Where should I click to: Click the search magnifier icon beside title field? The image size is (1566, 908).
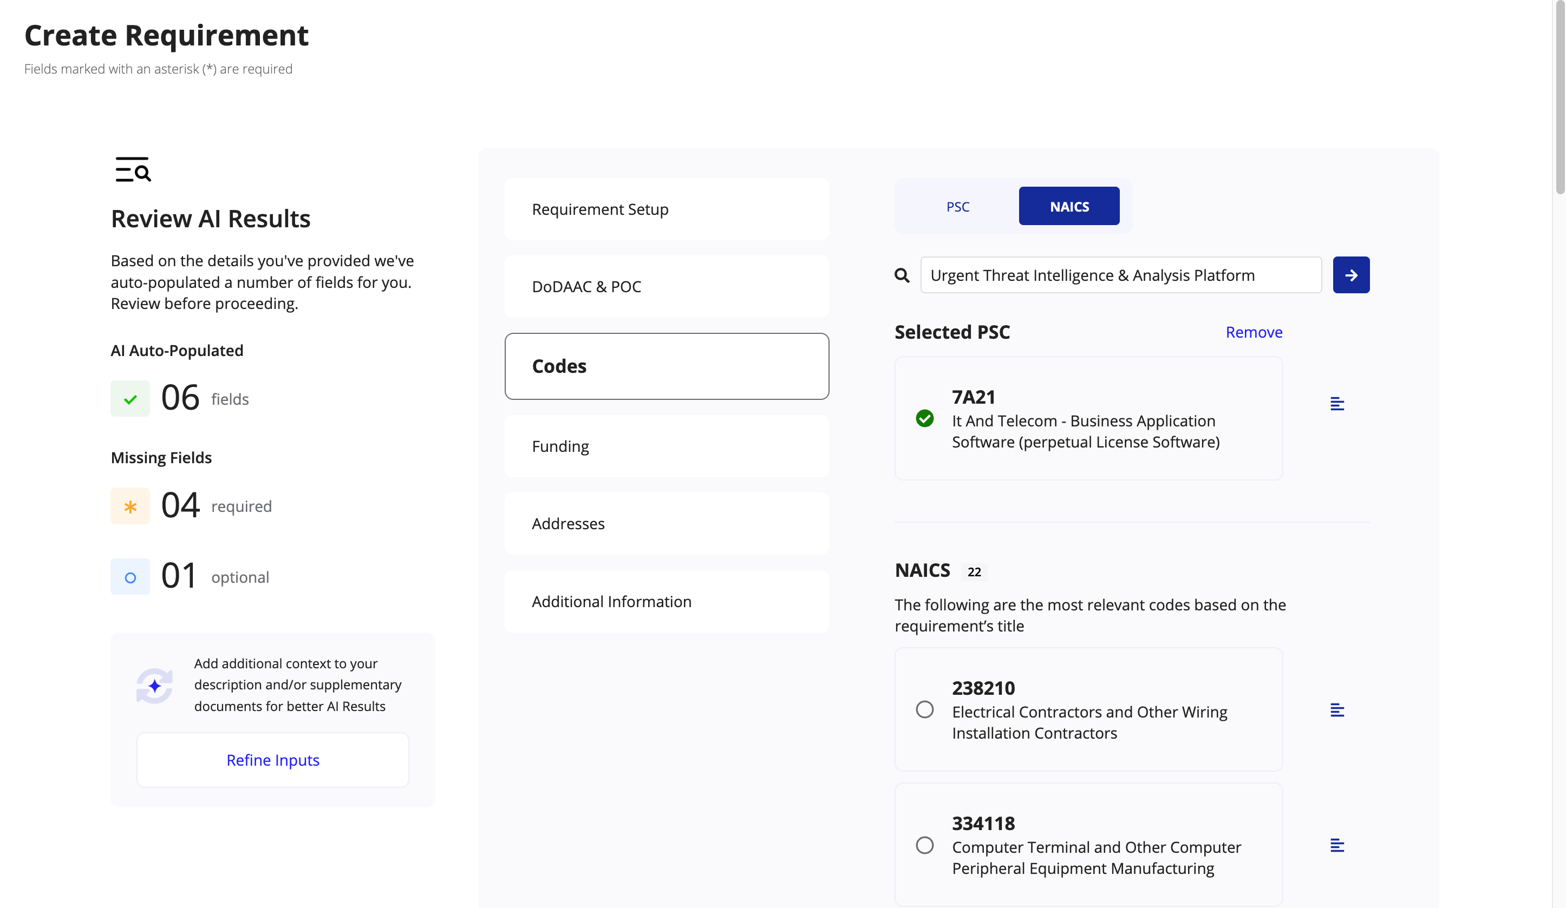pos(902,275)
